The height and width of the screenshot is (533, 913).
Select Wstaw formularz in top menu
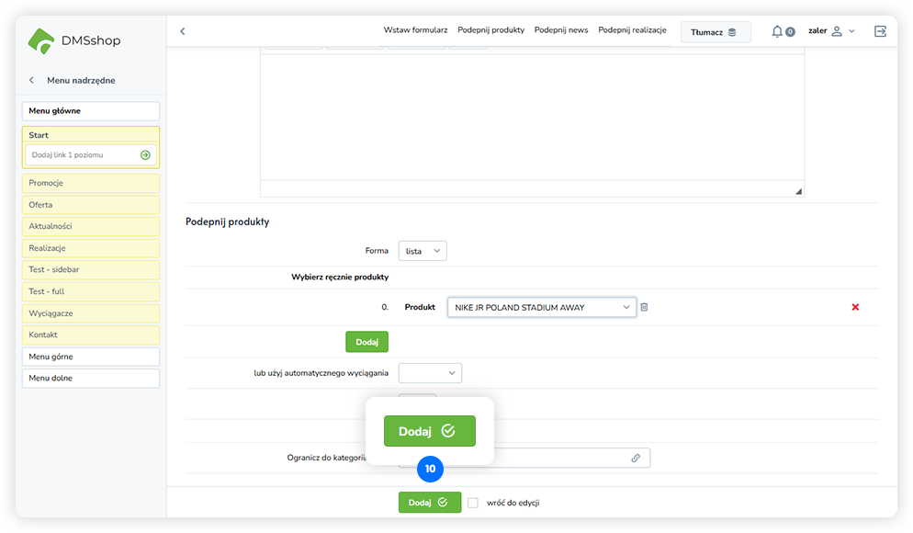415,30
